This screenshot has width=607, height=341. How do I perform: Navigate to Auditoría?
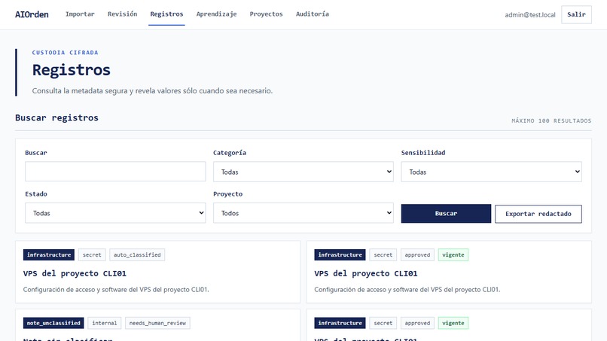click(313, 14)
